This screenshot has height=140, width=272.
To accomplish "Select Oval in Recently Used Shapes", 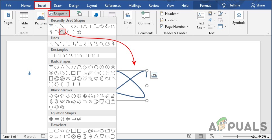I will [74, 26].
